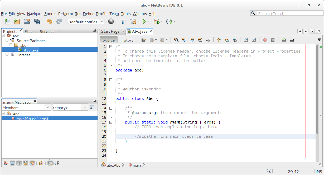
Task: Open the Refactor menu
Action: coord(66,14)
